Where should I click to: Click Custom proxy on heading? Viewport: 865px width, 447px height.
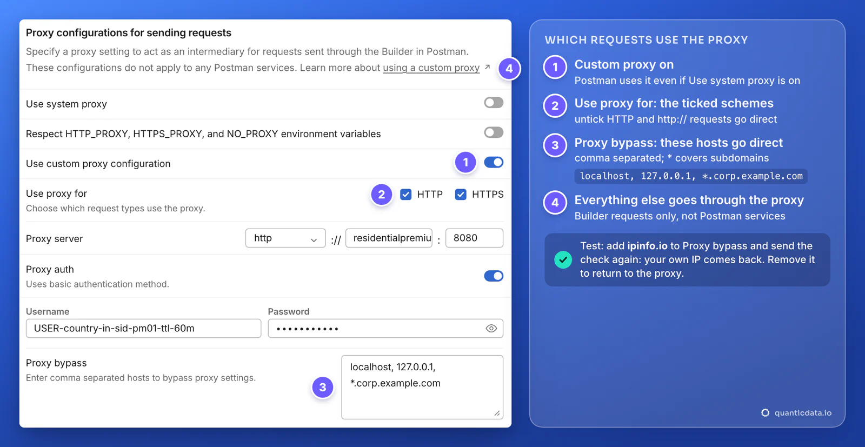(624, 64)
